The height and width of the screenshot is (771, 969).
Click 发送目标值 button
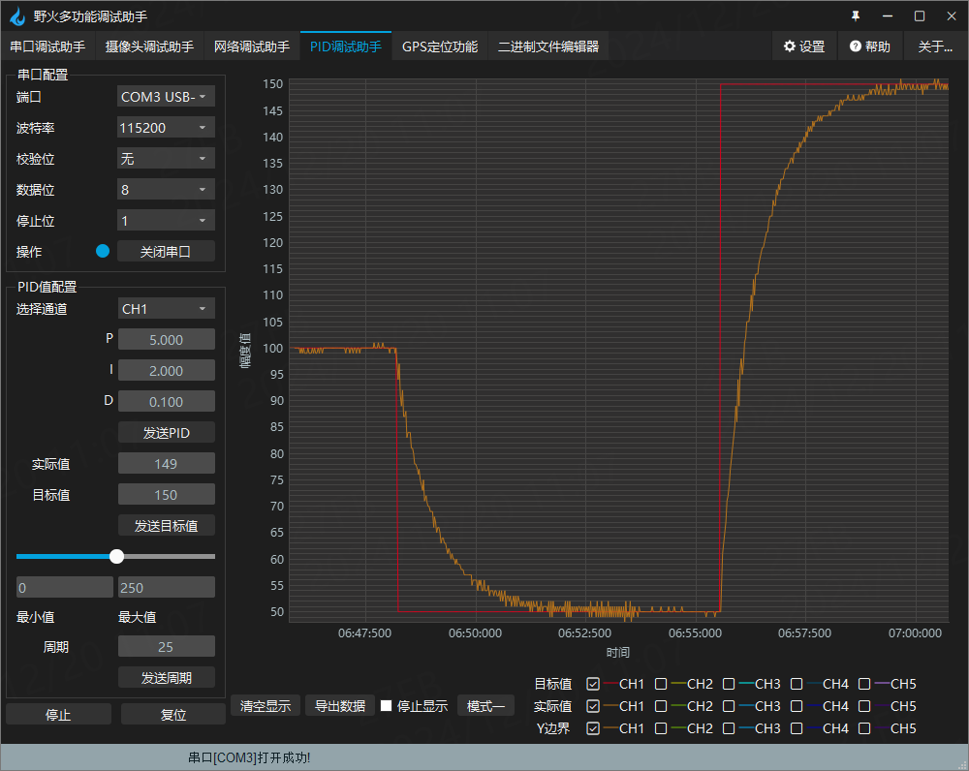tap(166, 525)
